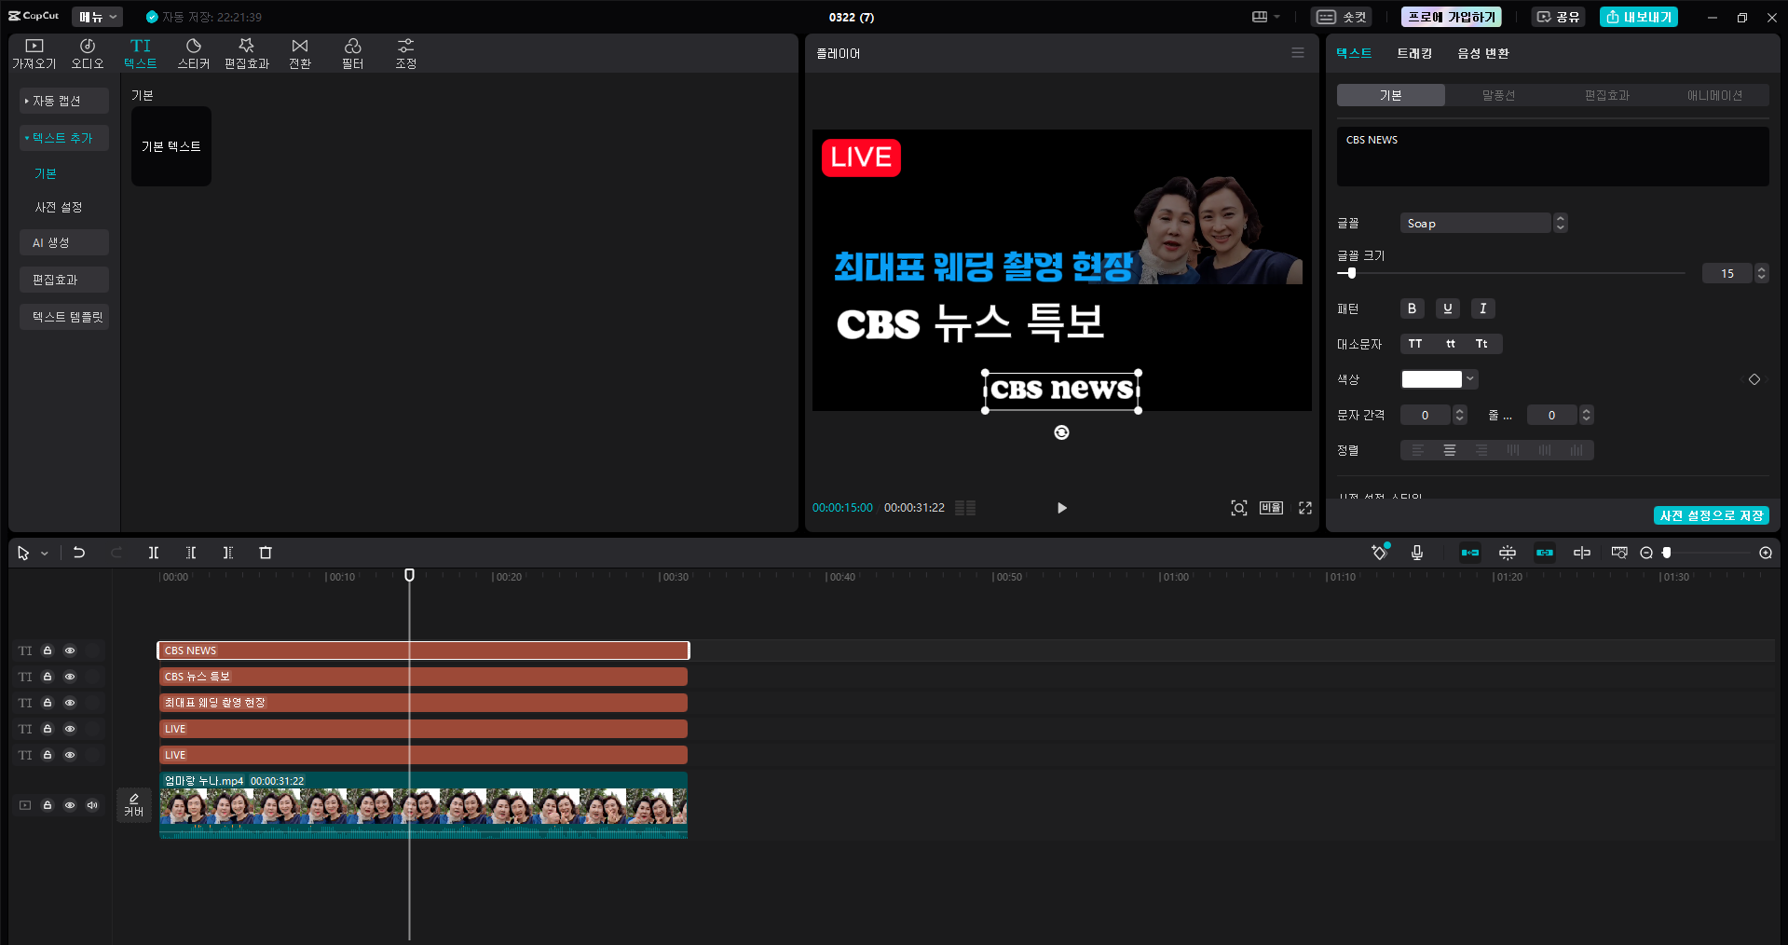Image resolution: width=1788 pixels, height=945 pixels.
Task: Click the color keyframe diamond icon
Action: pos(1754,379)
